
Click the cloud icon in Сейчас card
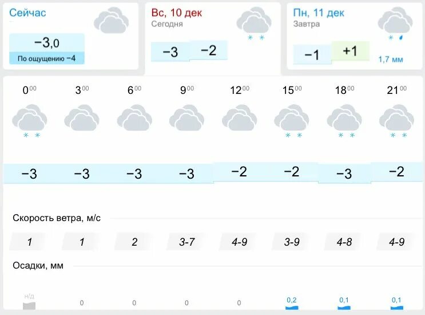tap(112, 21)
